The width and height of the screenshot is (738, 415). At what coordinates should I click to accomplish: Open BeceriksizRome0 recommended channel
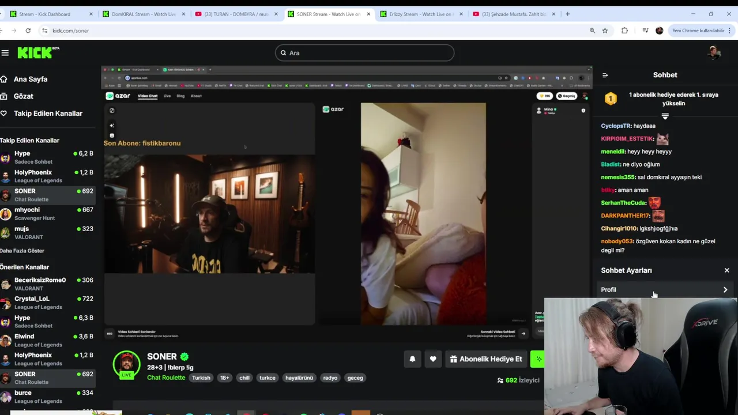[x=47, y=284]
